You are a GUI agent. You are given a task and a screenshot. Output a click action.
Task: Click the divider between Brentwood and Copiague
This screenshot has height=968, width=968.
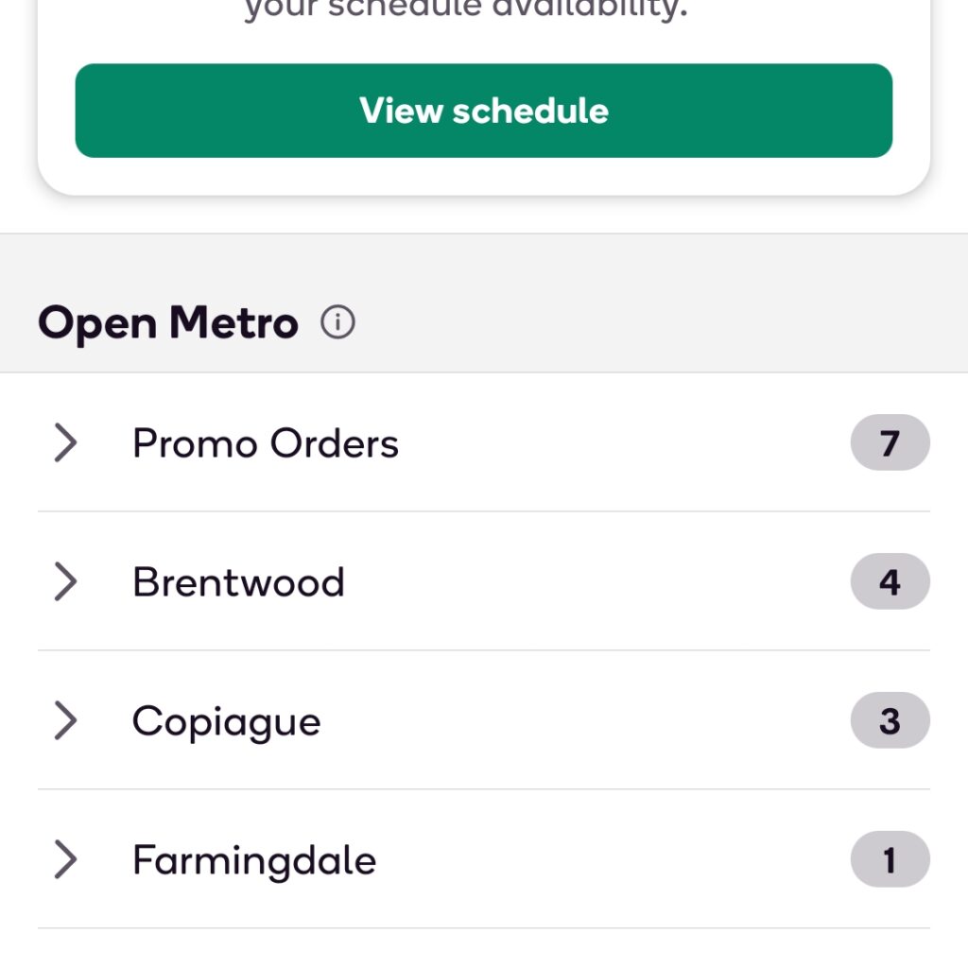click(484, 650)
